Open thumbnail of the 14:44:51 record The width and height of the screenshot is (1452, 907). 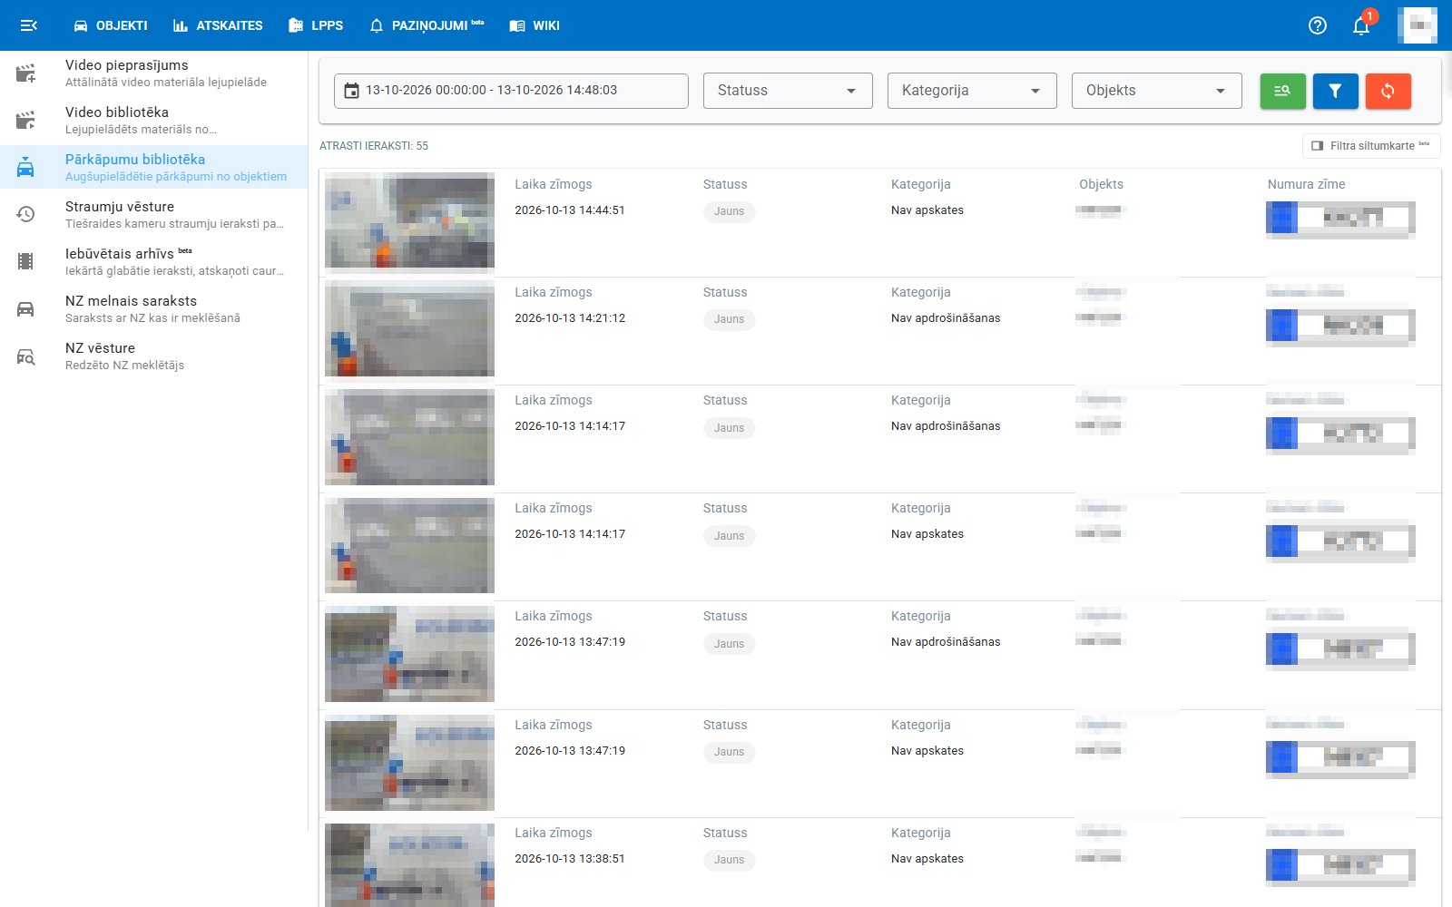[x=409, y=220]
